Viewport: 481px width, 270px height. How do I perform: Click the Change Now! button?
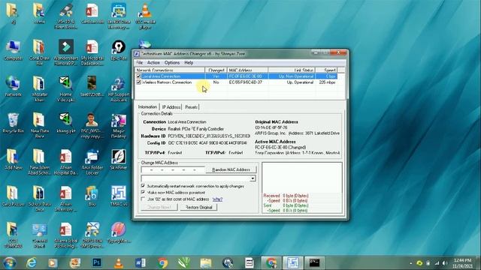(x=159, y=207)
